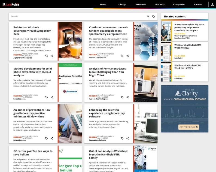
Task: Share the solid phase extraction steroid card
Action: pos(52,97)
